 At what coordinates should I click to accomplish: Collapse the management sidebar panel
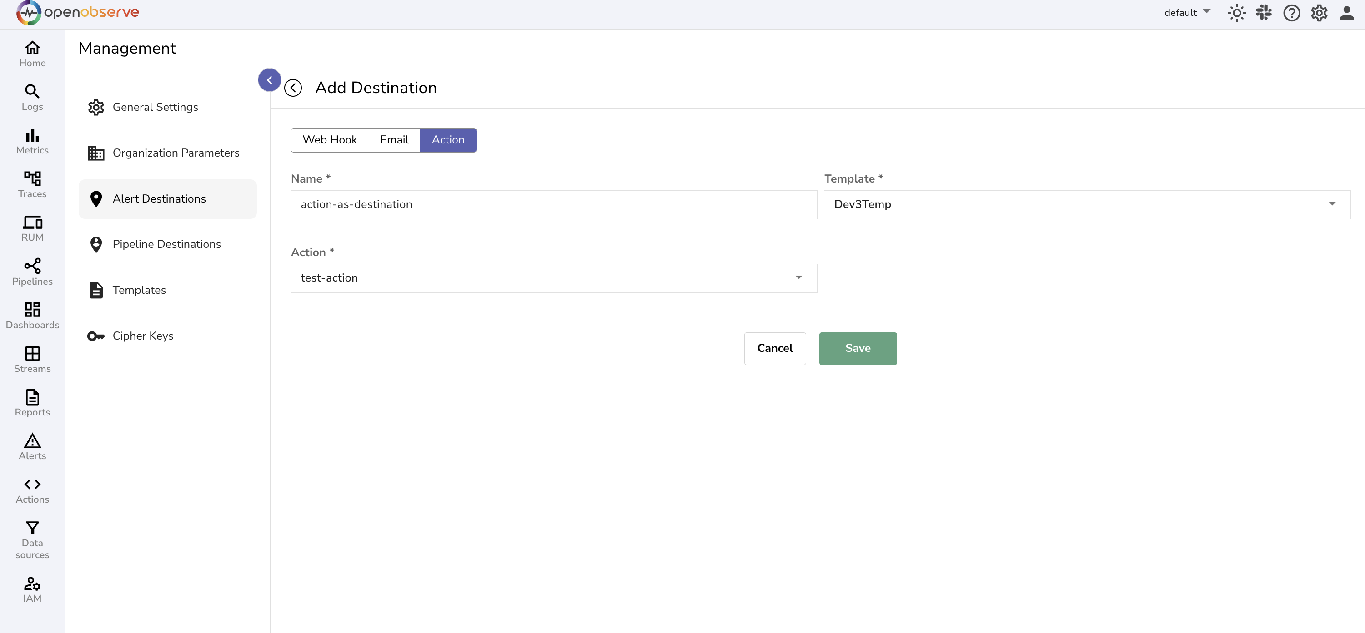pos(269,80)
